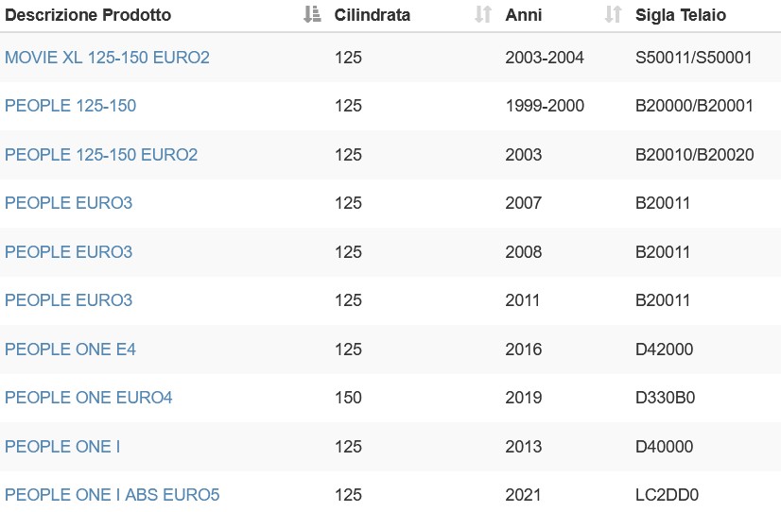Click the Descrizione Prodotto column header
This screenshot has width=781, height=512.
click(x=88, y=15)
